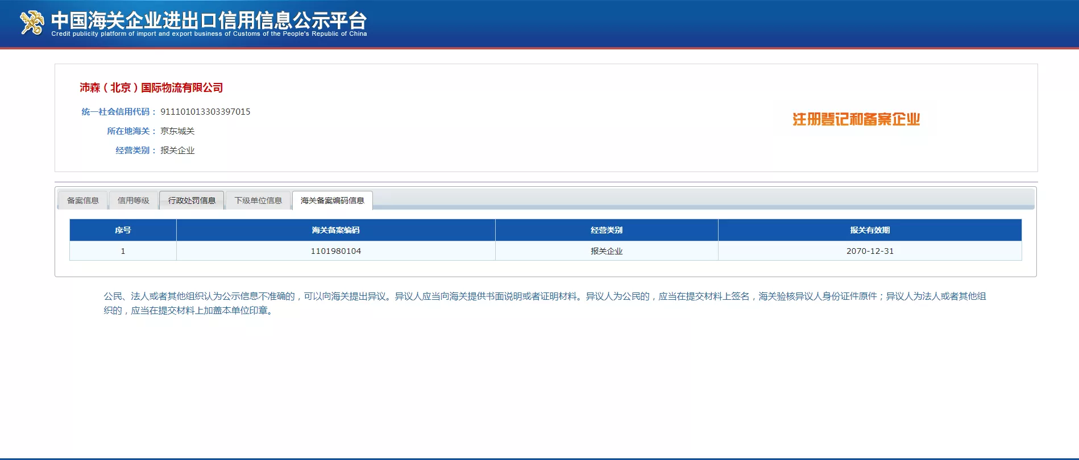1079x460 pixels.
Task: Click the customs office value 京东城关
Action: coord(177,131)
